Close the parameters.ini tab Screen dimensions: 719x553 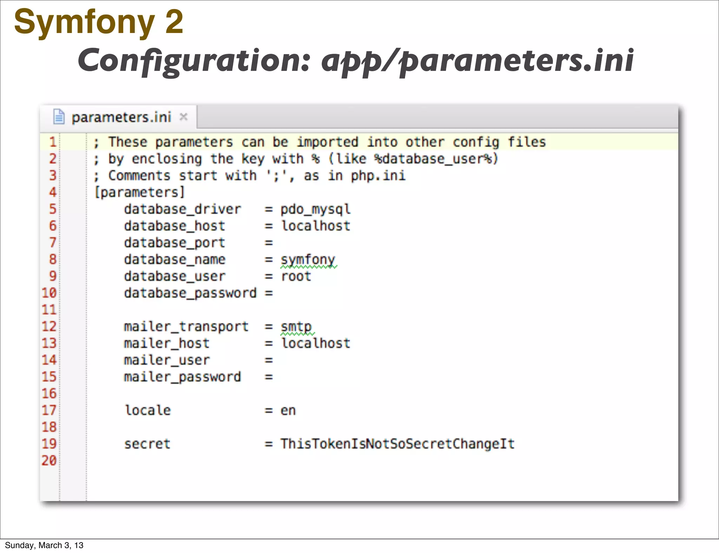point(183,116)
